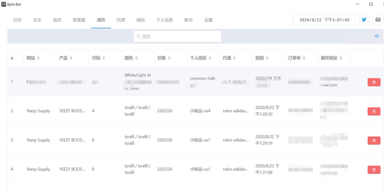Click the Kylin mascot icon button
This screenshot has height=193, width=384.
tap(378, 20)
